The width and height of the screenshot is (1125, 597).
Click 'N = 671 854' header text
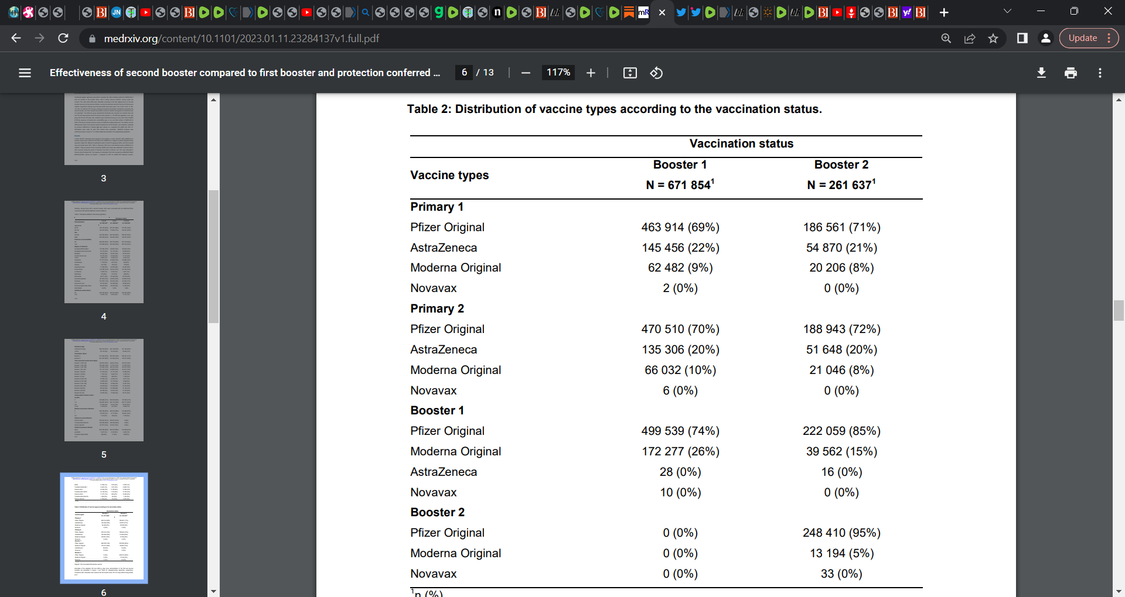(x=680, y=185)
